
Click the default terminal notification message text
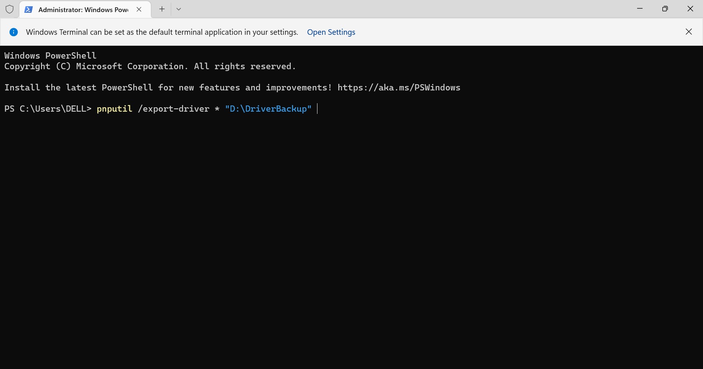[x=162, y=32]
